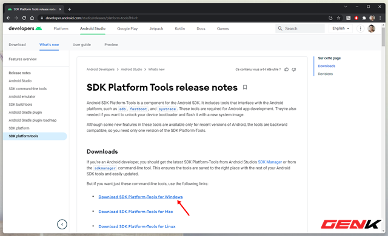Open Android Studio in sidebar release notes
388x236 pixels.
point(20,81)
